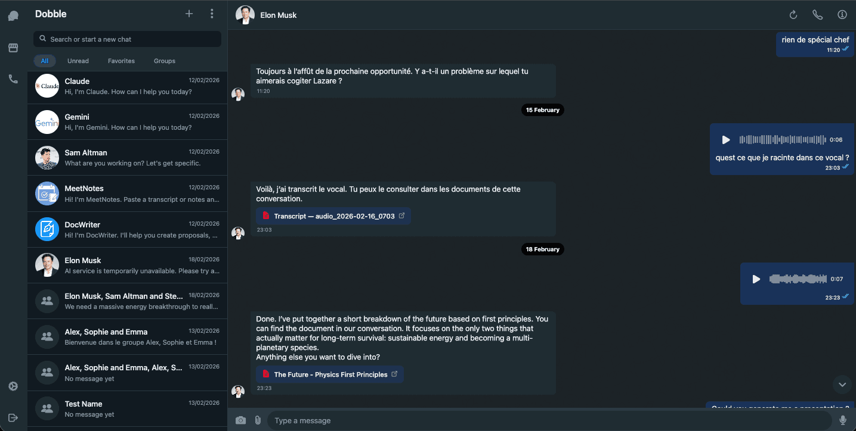Open Settings via the gear icon
The image size is (856, 431).
tap(13, 386)
